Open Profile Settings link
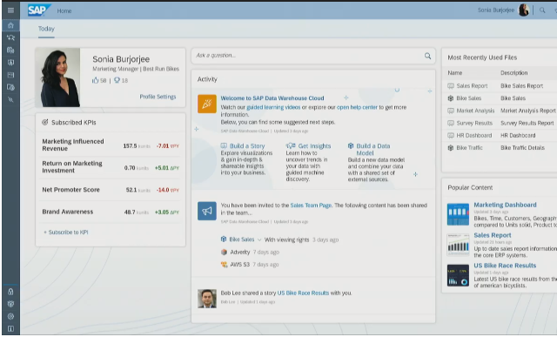557x337 pixels. coord(158,97)
